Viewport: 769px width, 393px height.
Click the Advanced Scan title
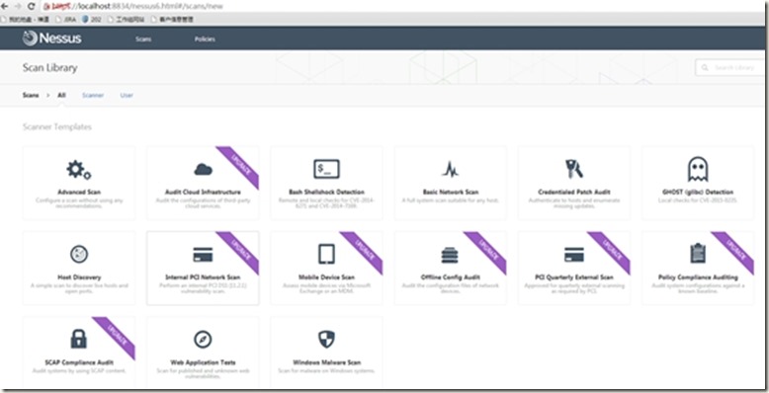(x=79, y=193)
